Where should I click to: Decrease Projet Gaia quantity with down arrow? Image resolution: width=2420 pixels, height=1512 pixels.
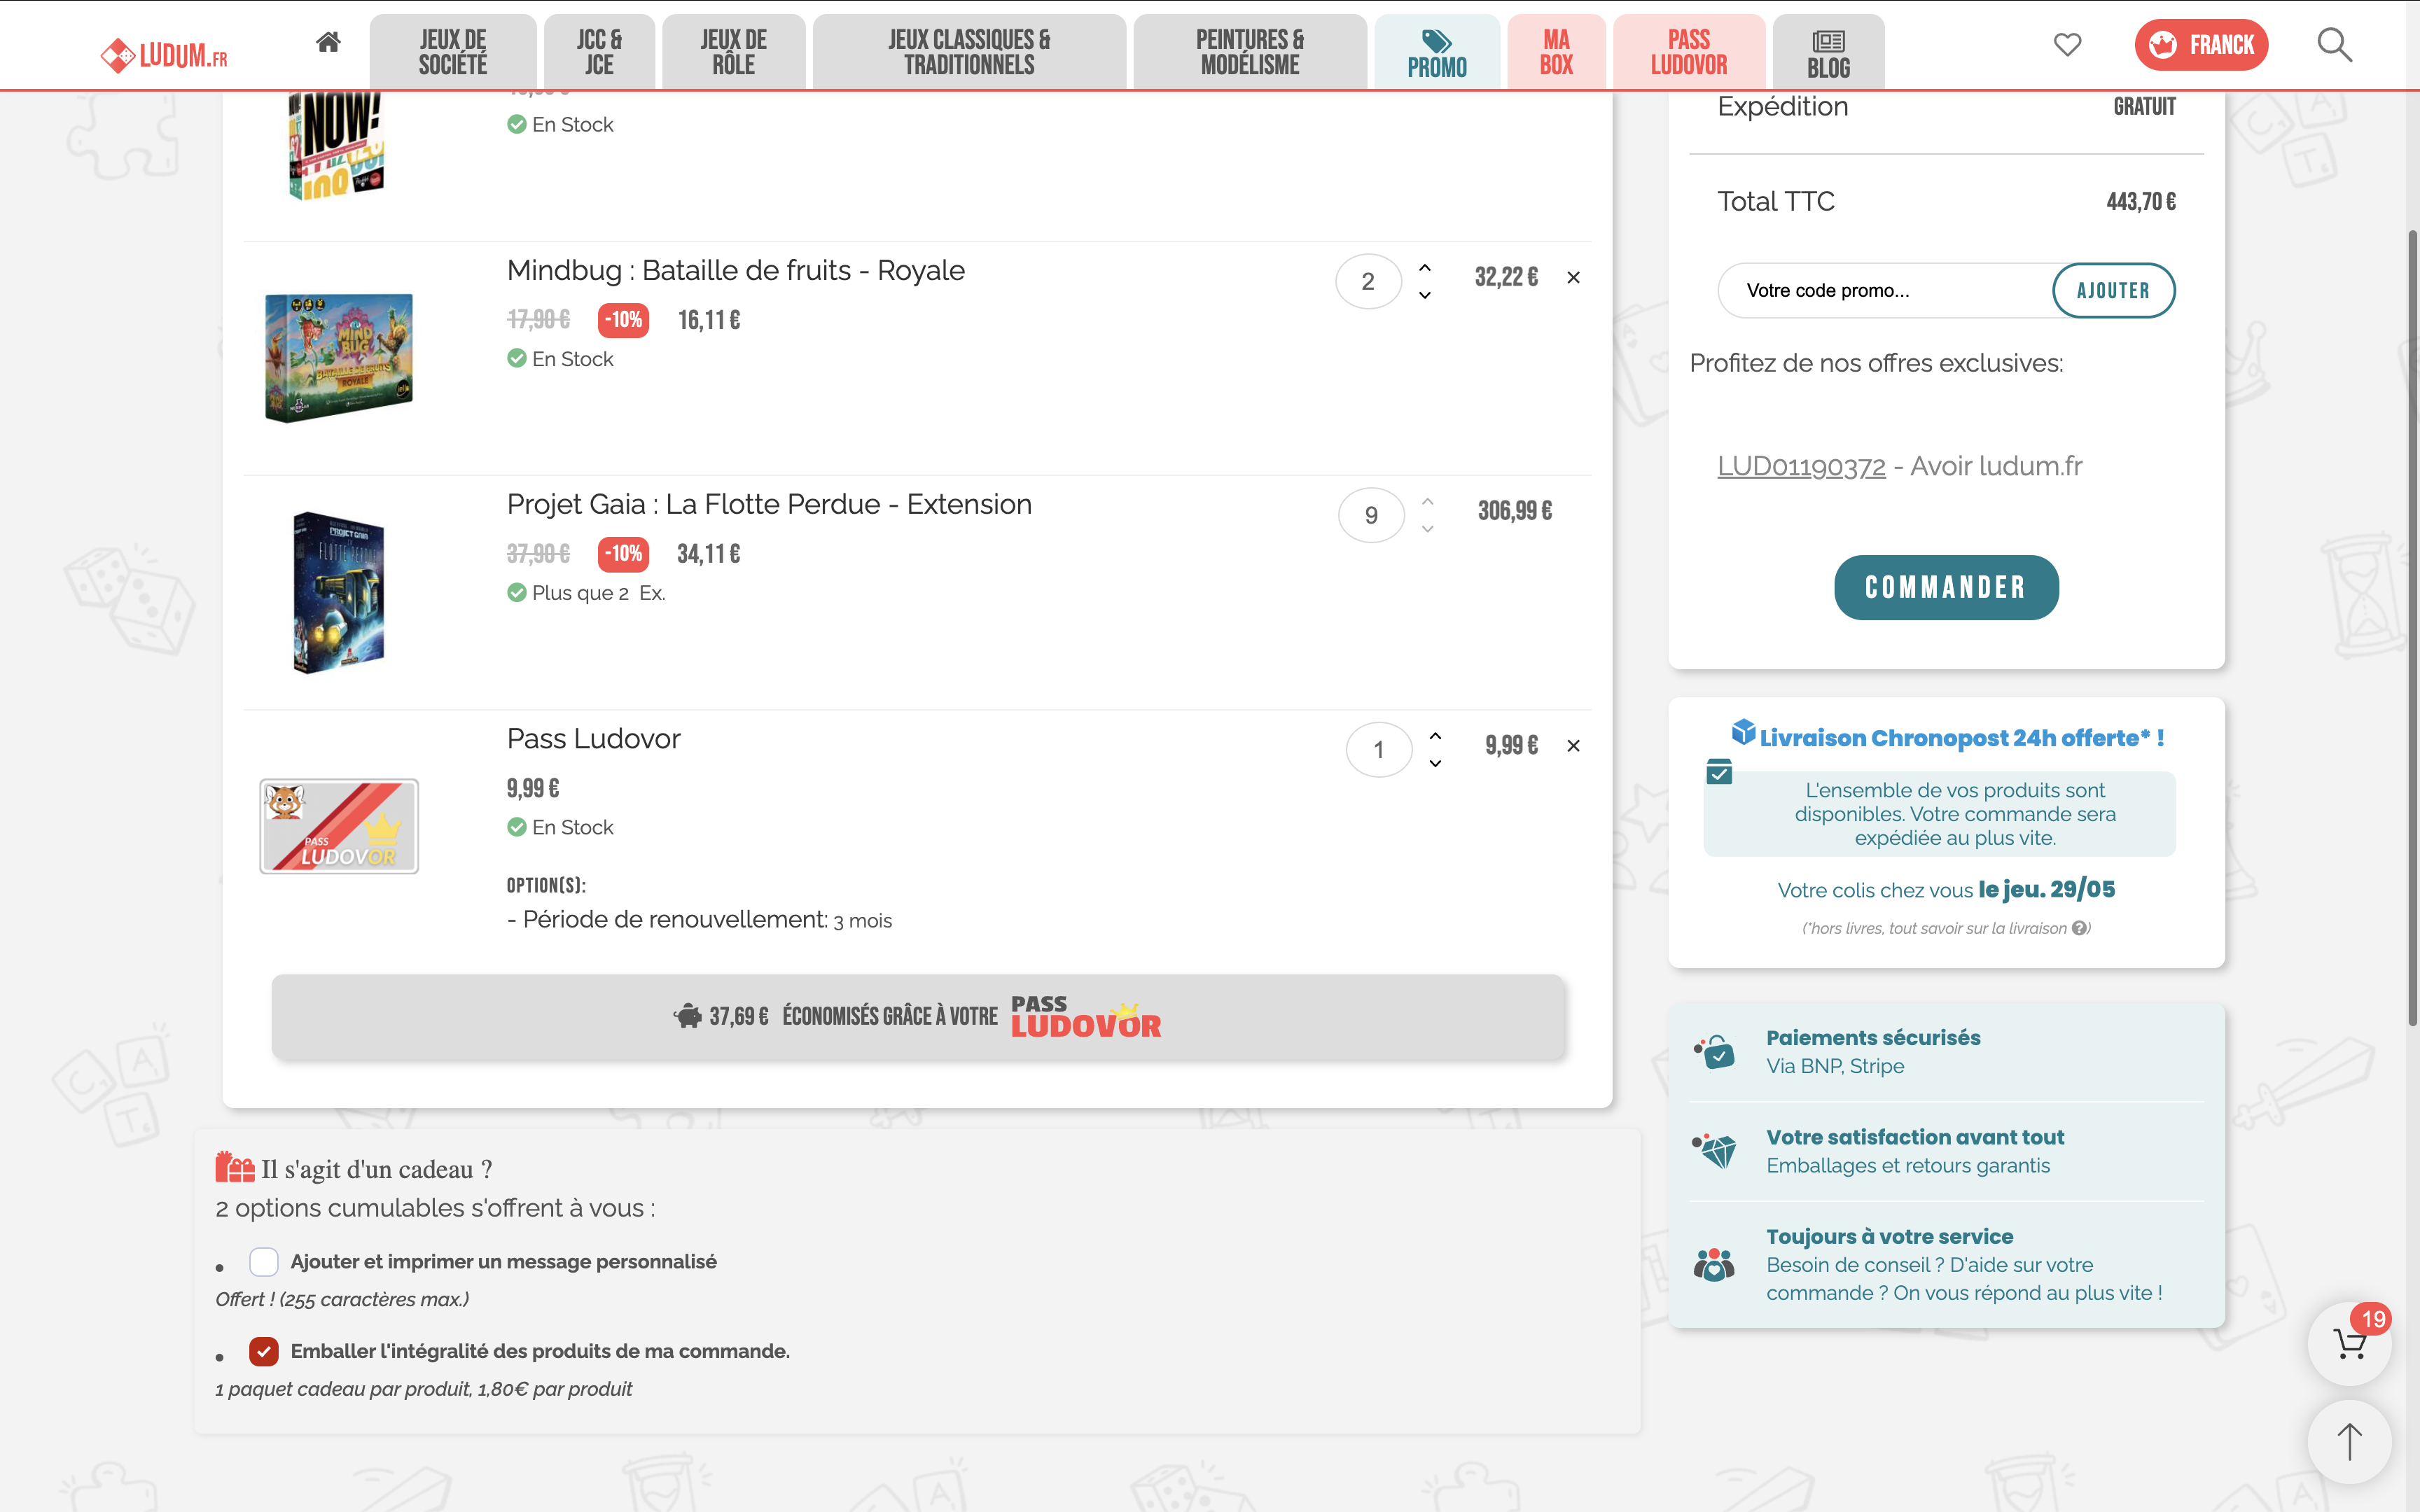tap(1428, 529)
